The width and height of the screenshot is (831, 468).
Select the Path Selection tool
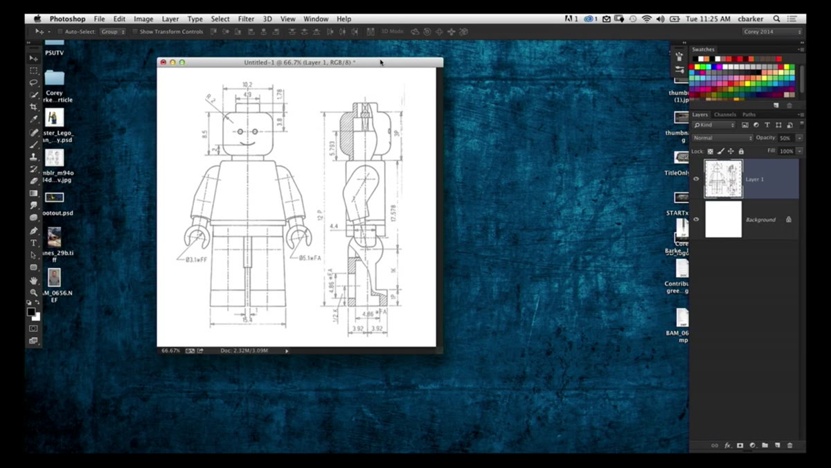(33, 255)
